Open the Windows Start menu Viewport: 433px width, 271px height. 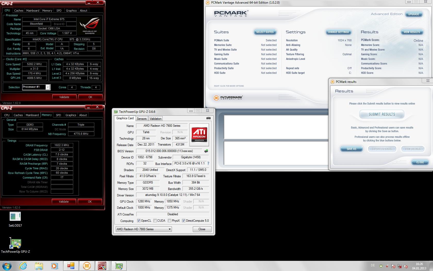tap(6, 266)
